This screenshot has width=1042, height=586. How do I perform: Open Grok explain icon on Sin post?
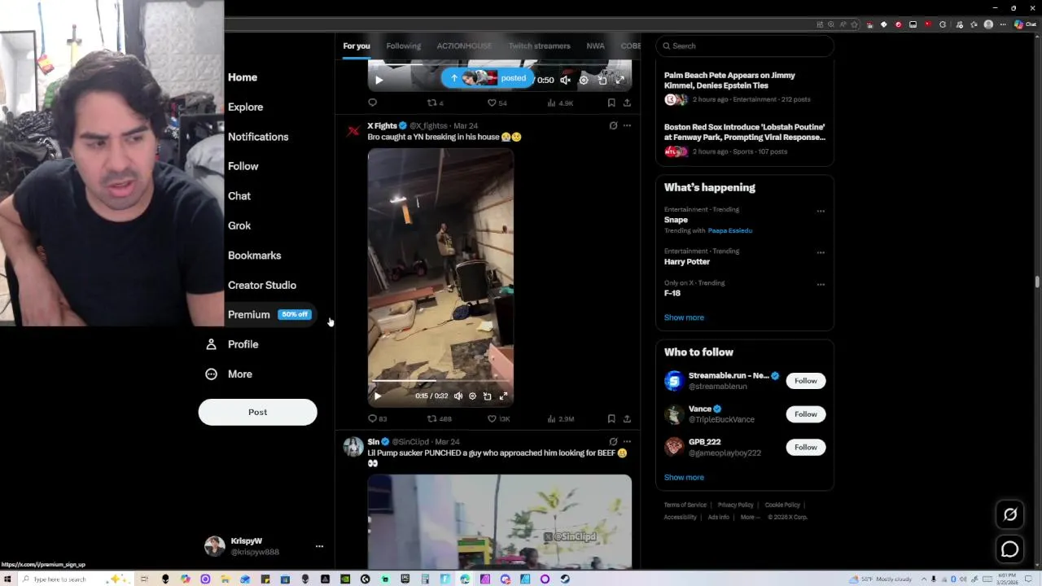pyautogui.click(x=613, y=441)
